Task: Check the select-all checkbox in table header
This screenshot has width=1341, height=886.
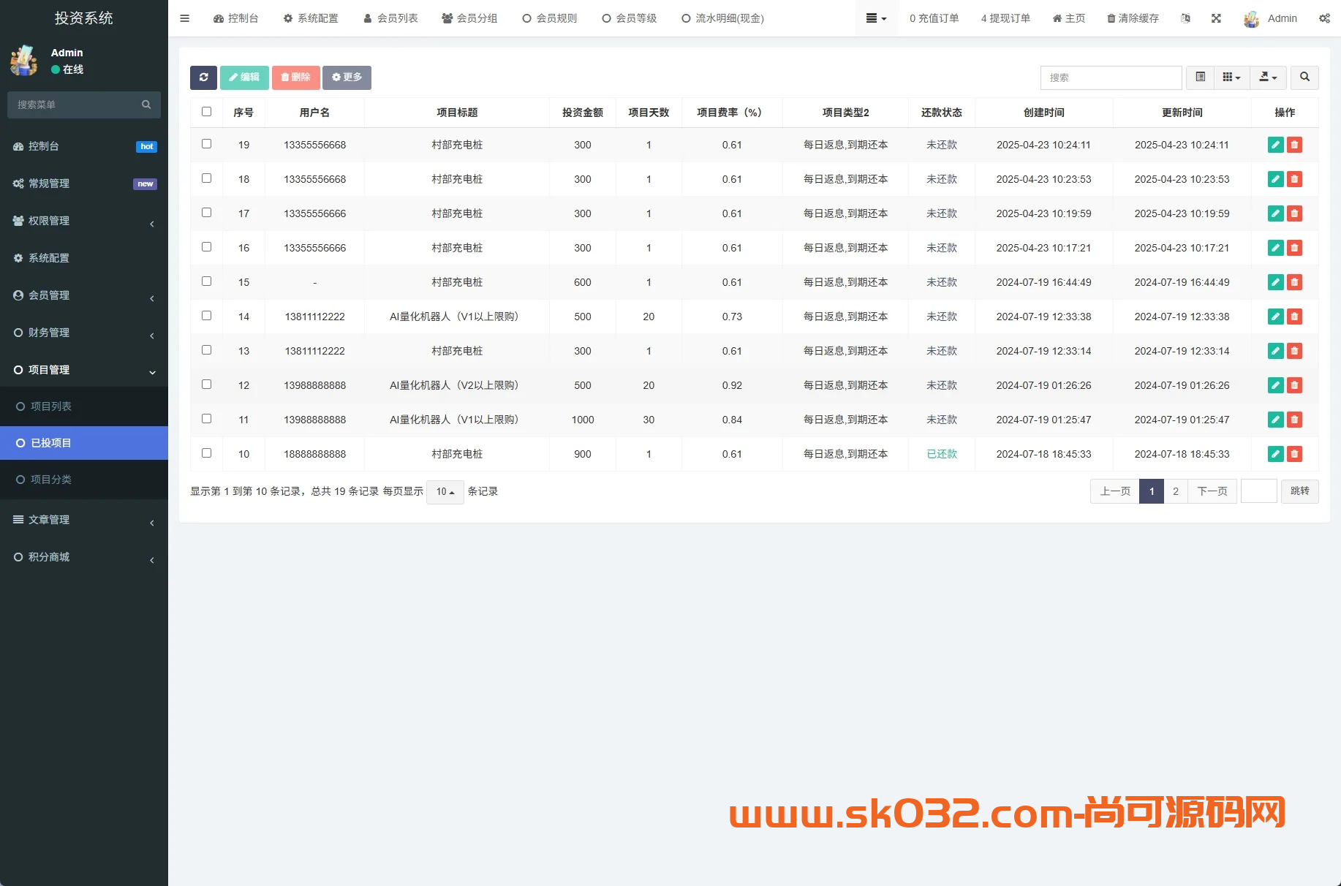Action: (x=207, y=111)
